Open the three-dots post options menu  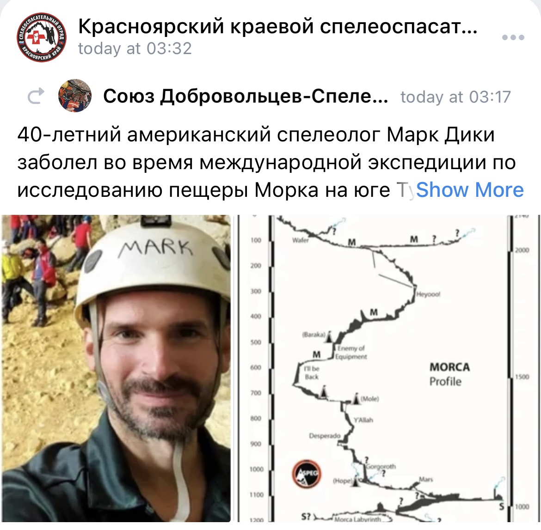tap(513, 37)
